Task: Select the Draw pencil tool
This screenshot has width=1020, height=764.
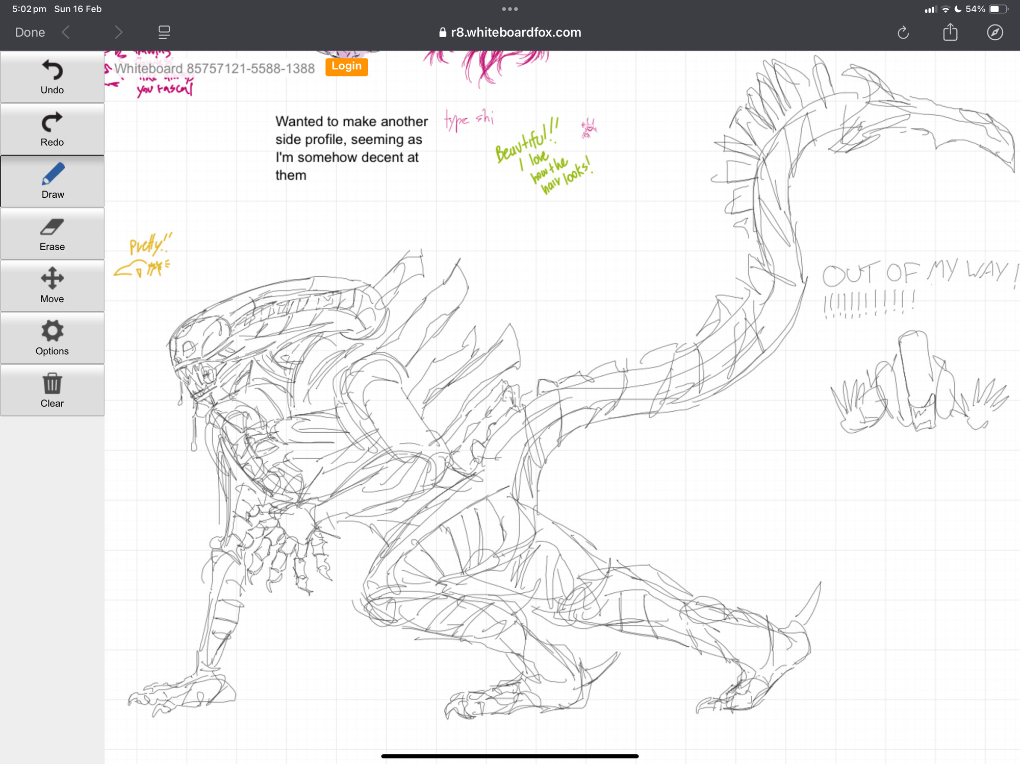Action: point(52,181)
